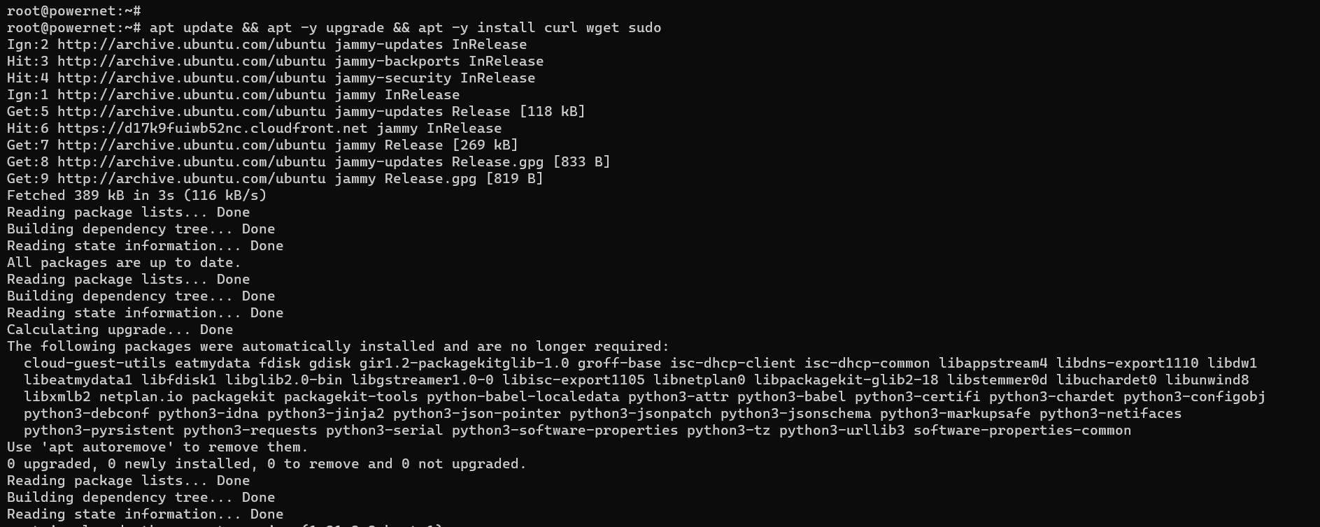The height and width of the screenshot is (527, 1320).
Task: Click the last 'Reading state information' line
Action: [145, 514]
